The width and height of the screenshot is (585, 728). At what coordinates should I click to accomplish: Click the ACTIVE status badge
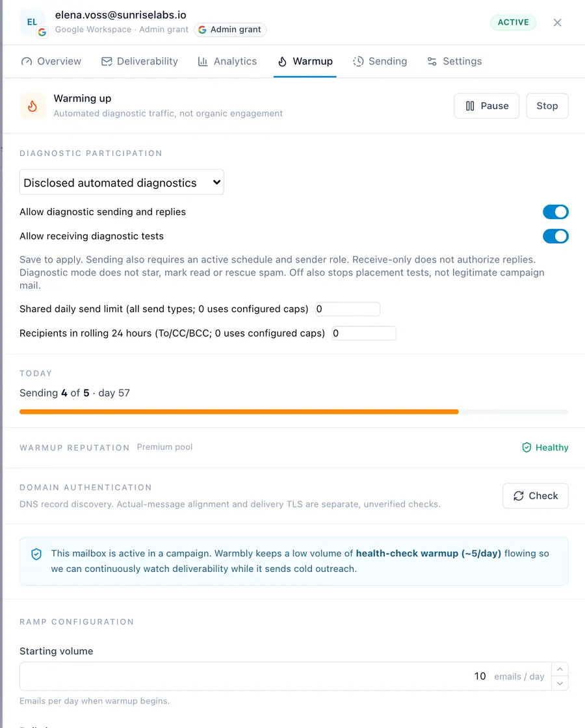[x=513, y=22]
